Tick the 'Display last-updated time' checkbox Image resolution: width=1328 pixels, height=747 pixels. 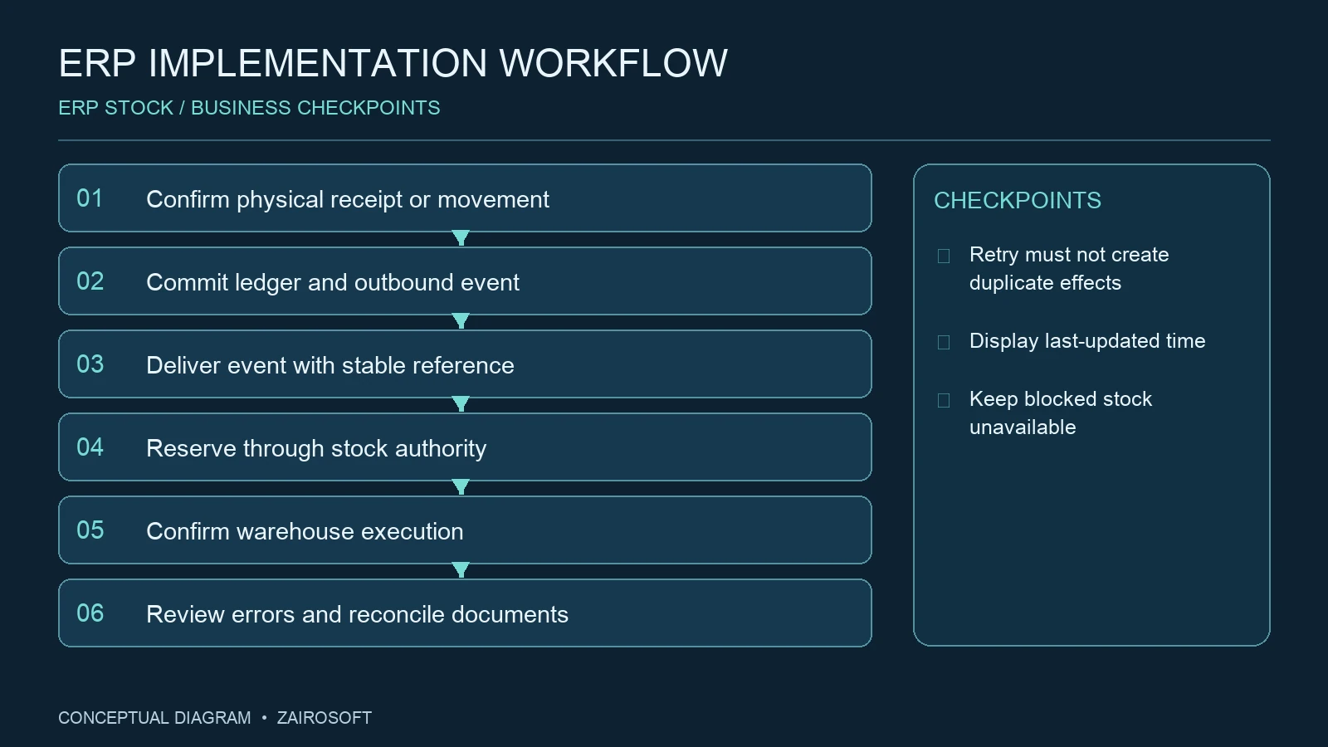[944, 342]
